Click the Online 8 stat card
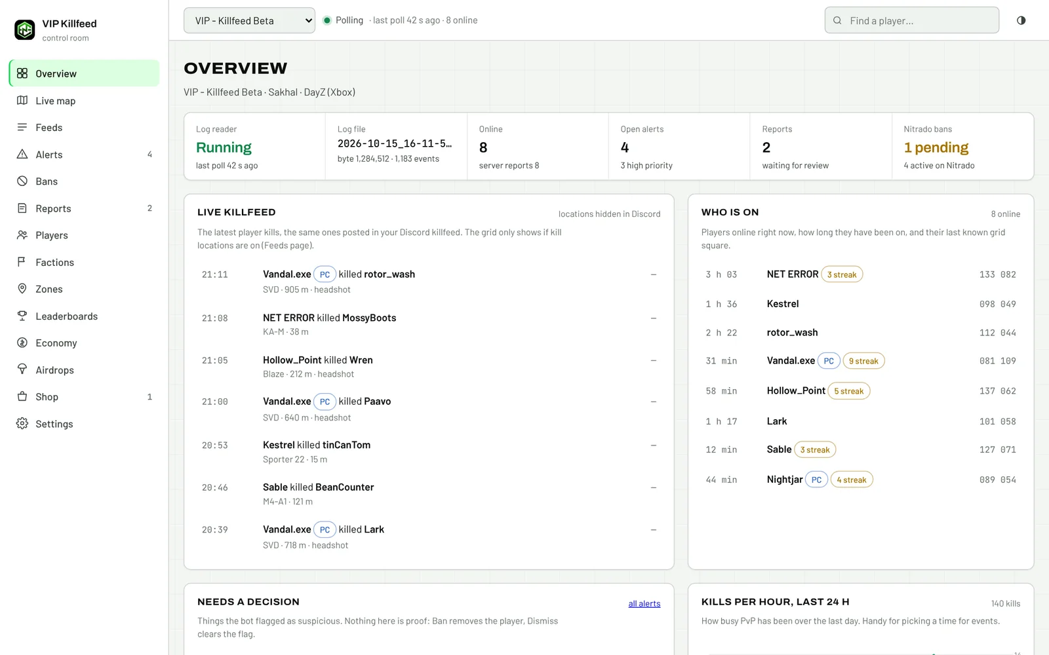 coord(538,147)
